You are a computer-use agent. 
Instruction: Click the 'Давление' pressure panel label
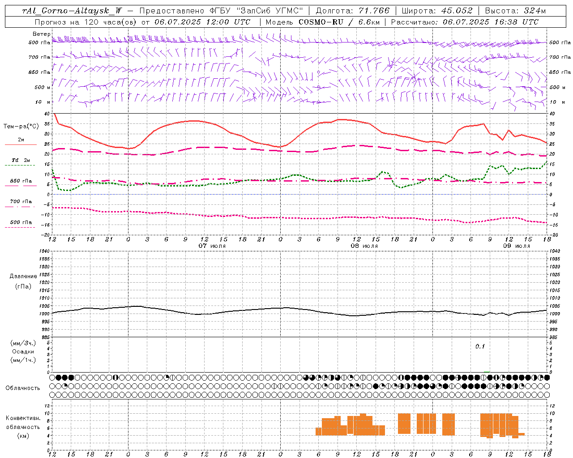pyautogui.click(x=23, y=276)
